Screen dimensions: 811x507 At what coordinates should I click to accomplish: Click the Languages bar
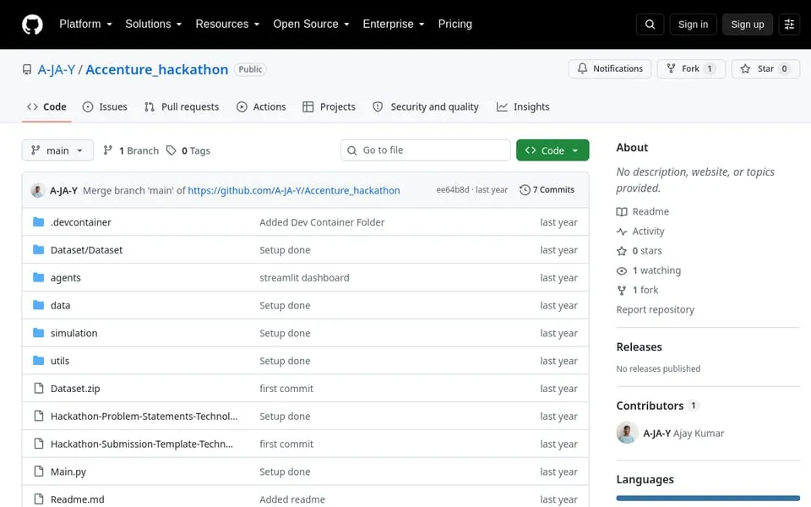pyautogui.click(x=708, y=499)
